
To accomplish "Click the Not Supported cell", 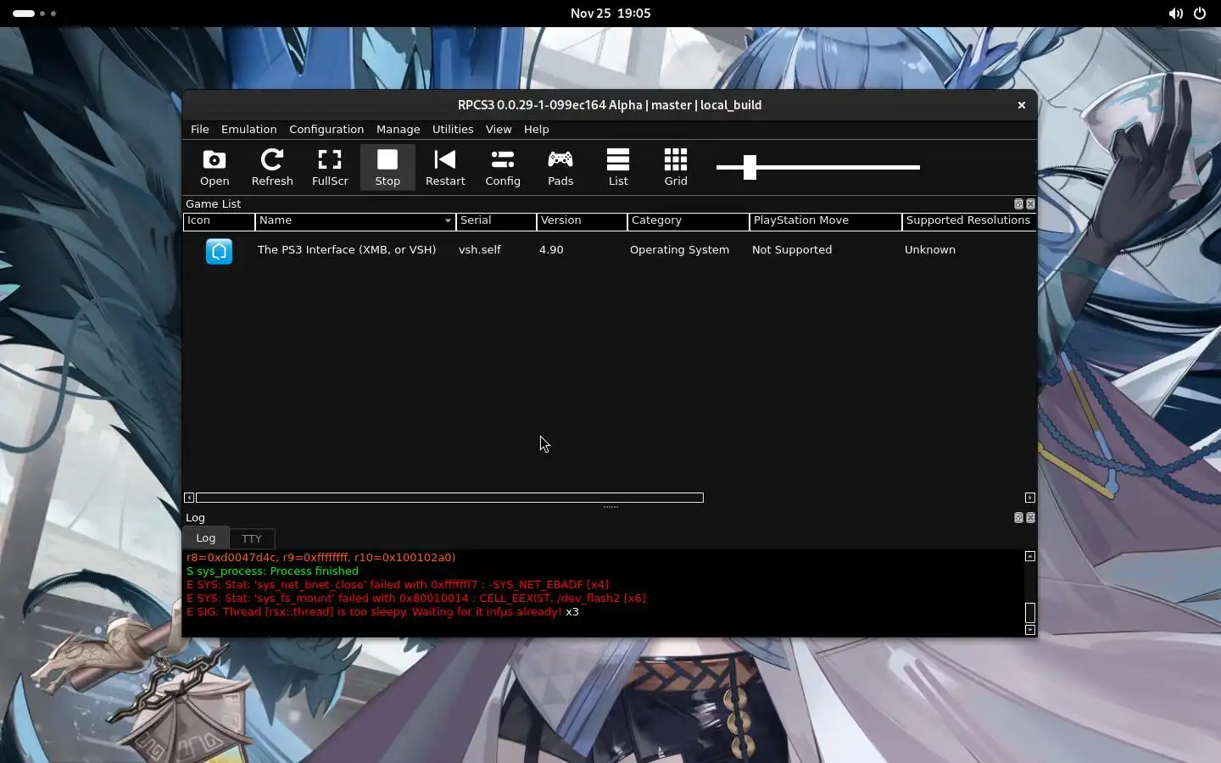I will tap(792, 250).
